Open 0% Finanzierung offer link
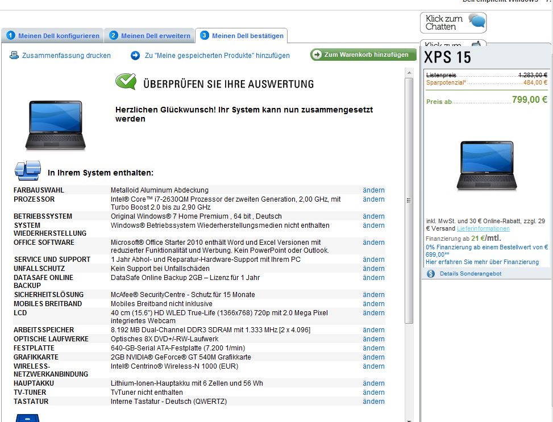The image size is (553, 422). click(x=487, y=250)
